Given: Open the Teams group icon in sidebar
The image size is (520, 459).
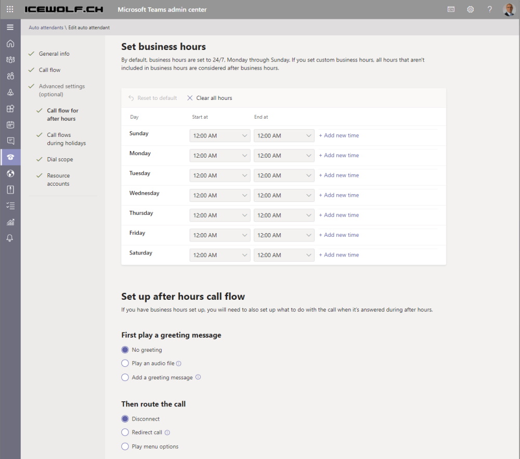Looking at the screenshot, I should [x=10, y=60].
